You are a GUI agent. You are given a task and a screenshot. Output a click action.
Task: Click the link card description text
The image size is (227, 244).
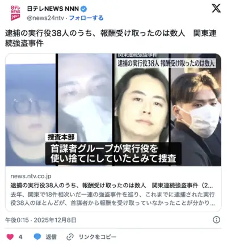point(113,199)
